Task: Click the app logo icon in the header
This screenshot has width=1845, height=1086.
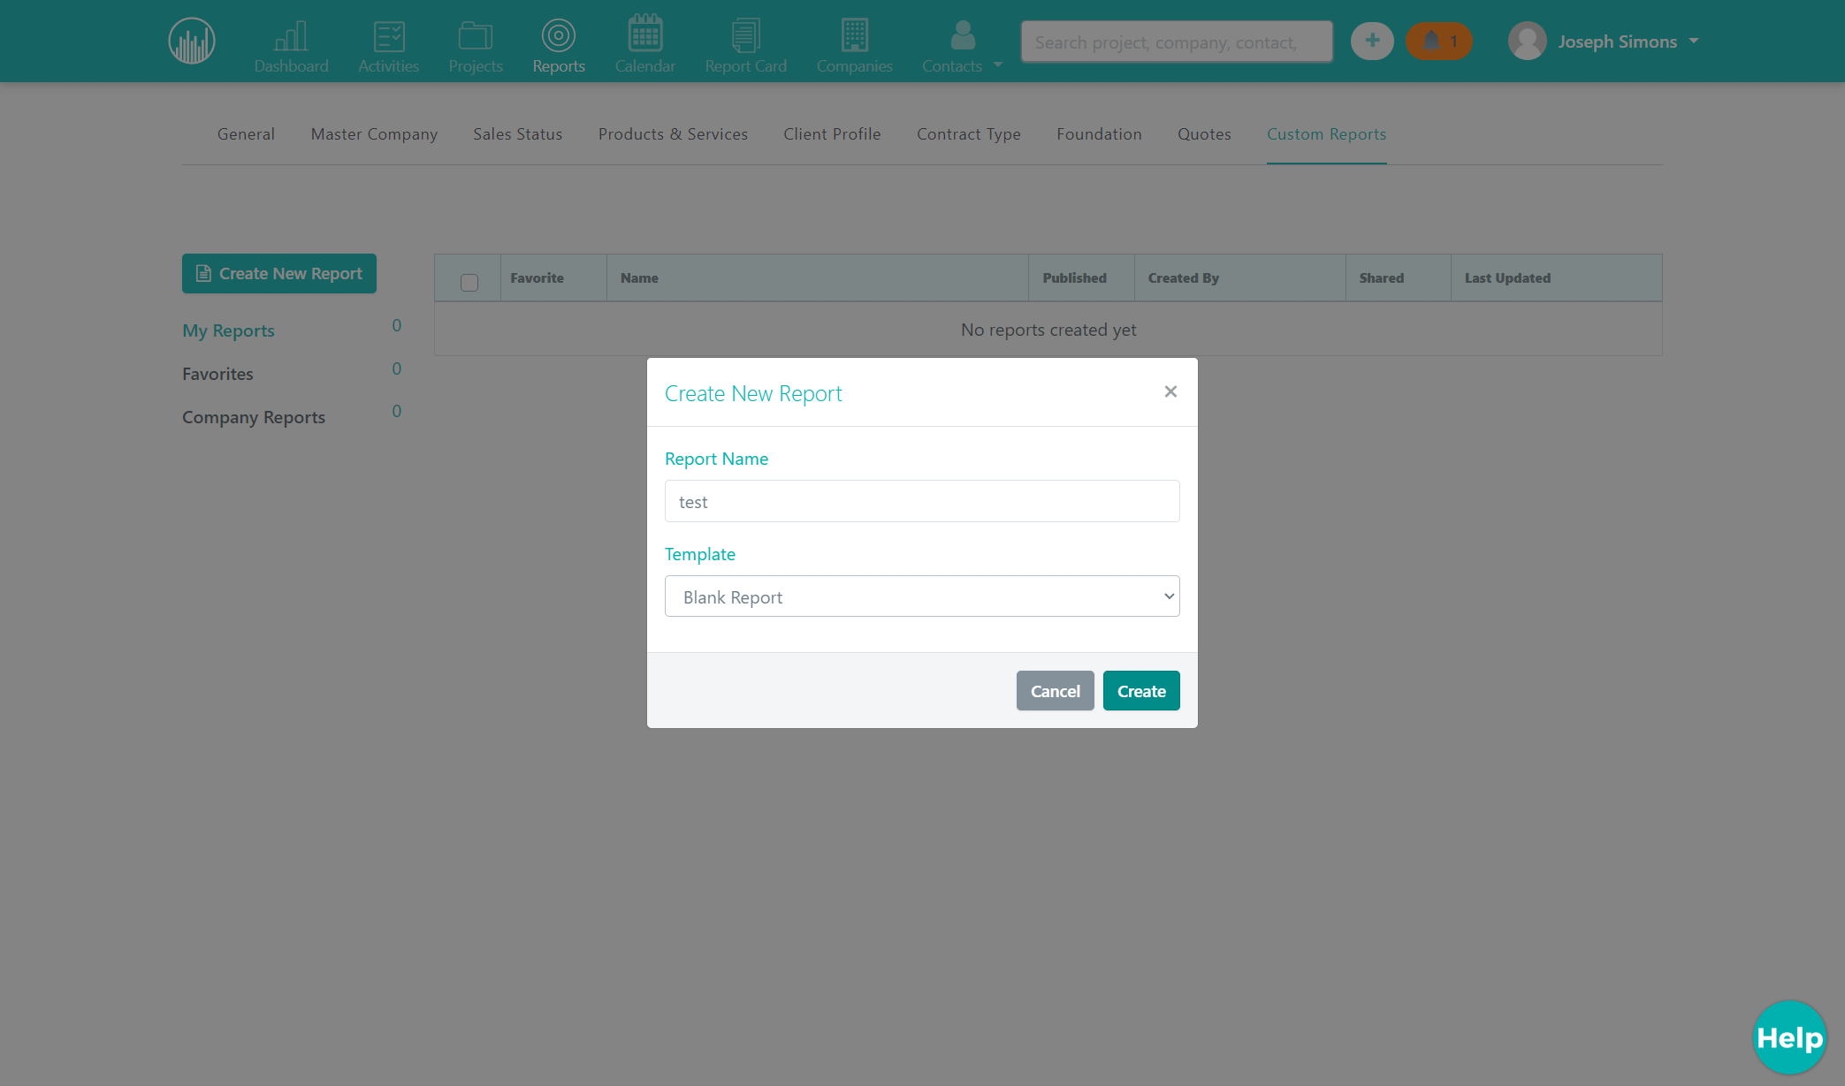Action: pos(192,41)
